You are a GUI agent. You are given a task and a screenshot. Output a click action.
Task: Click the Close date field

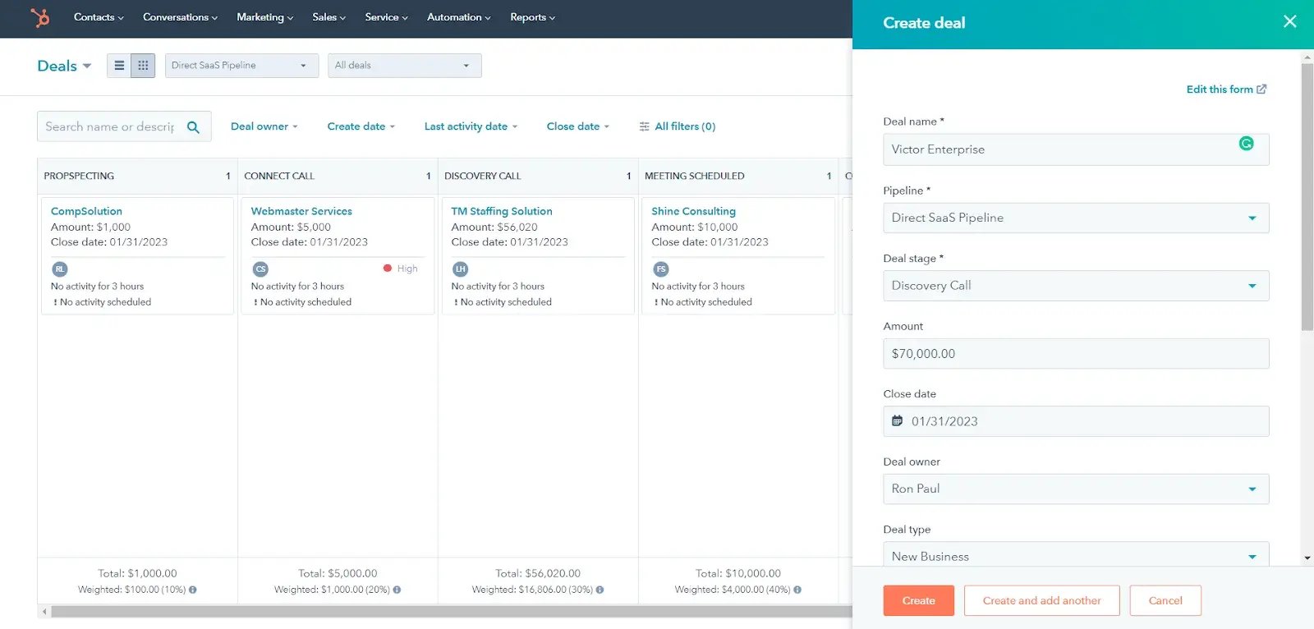1076,421
